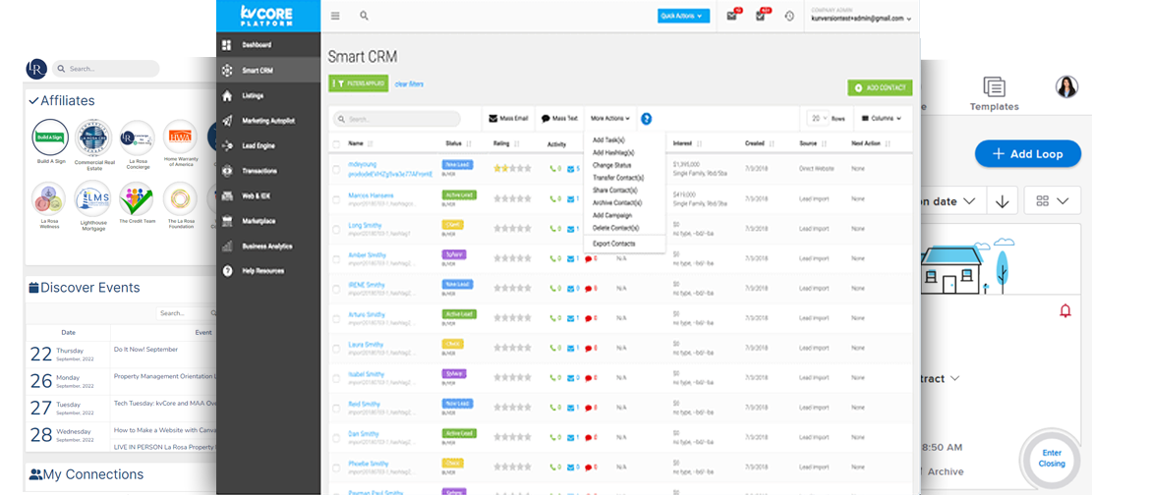Image resolution: width=1150 pixels, height=495 pixels.
Task: Open the company admin account dropdown
Action: 861,16
